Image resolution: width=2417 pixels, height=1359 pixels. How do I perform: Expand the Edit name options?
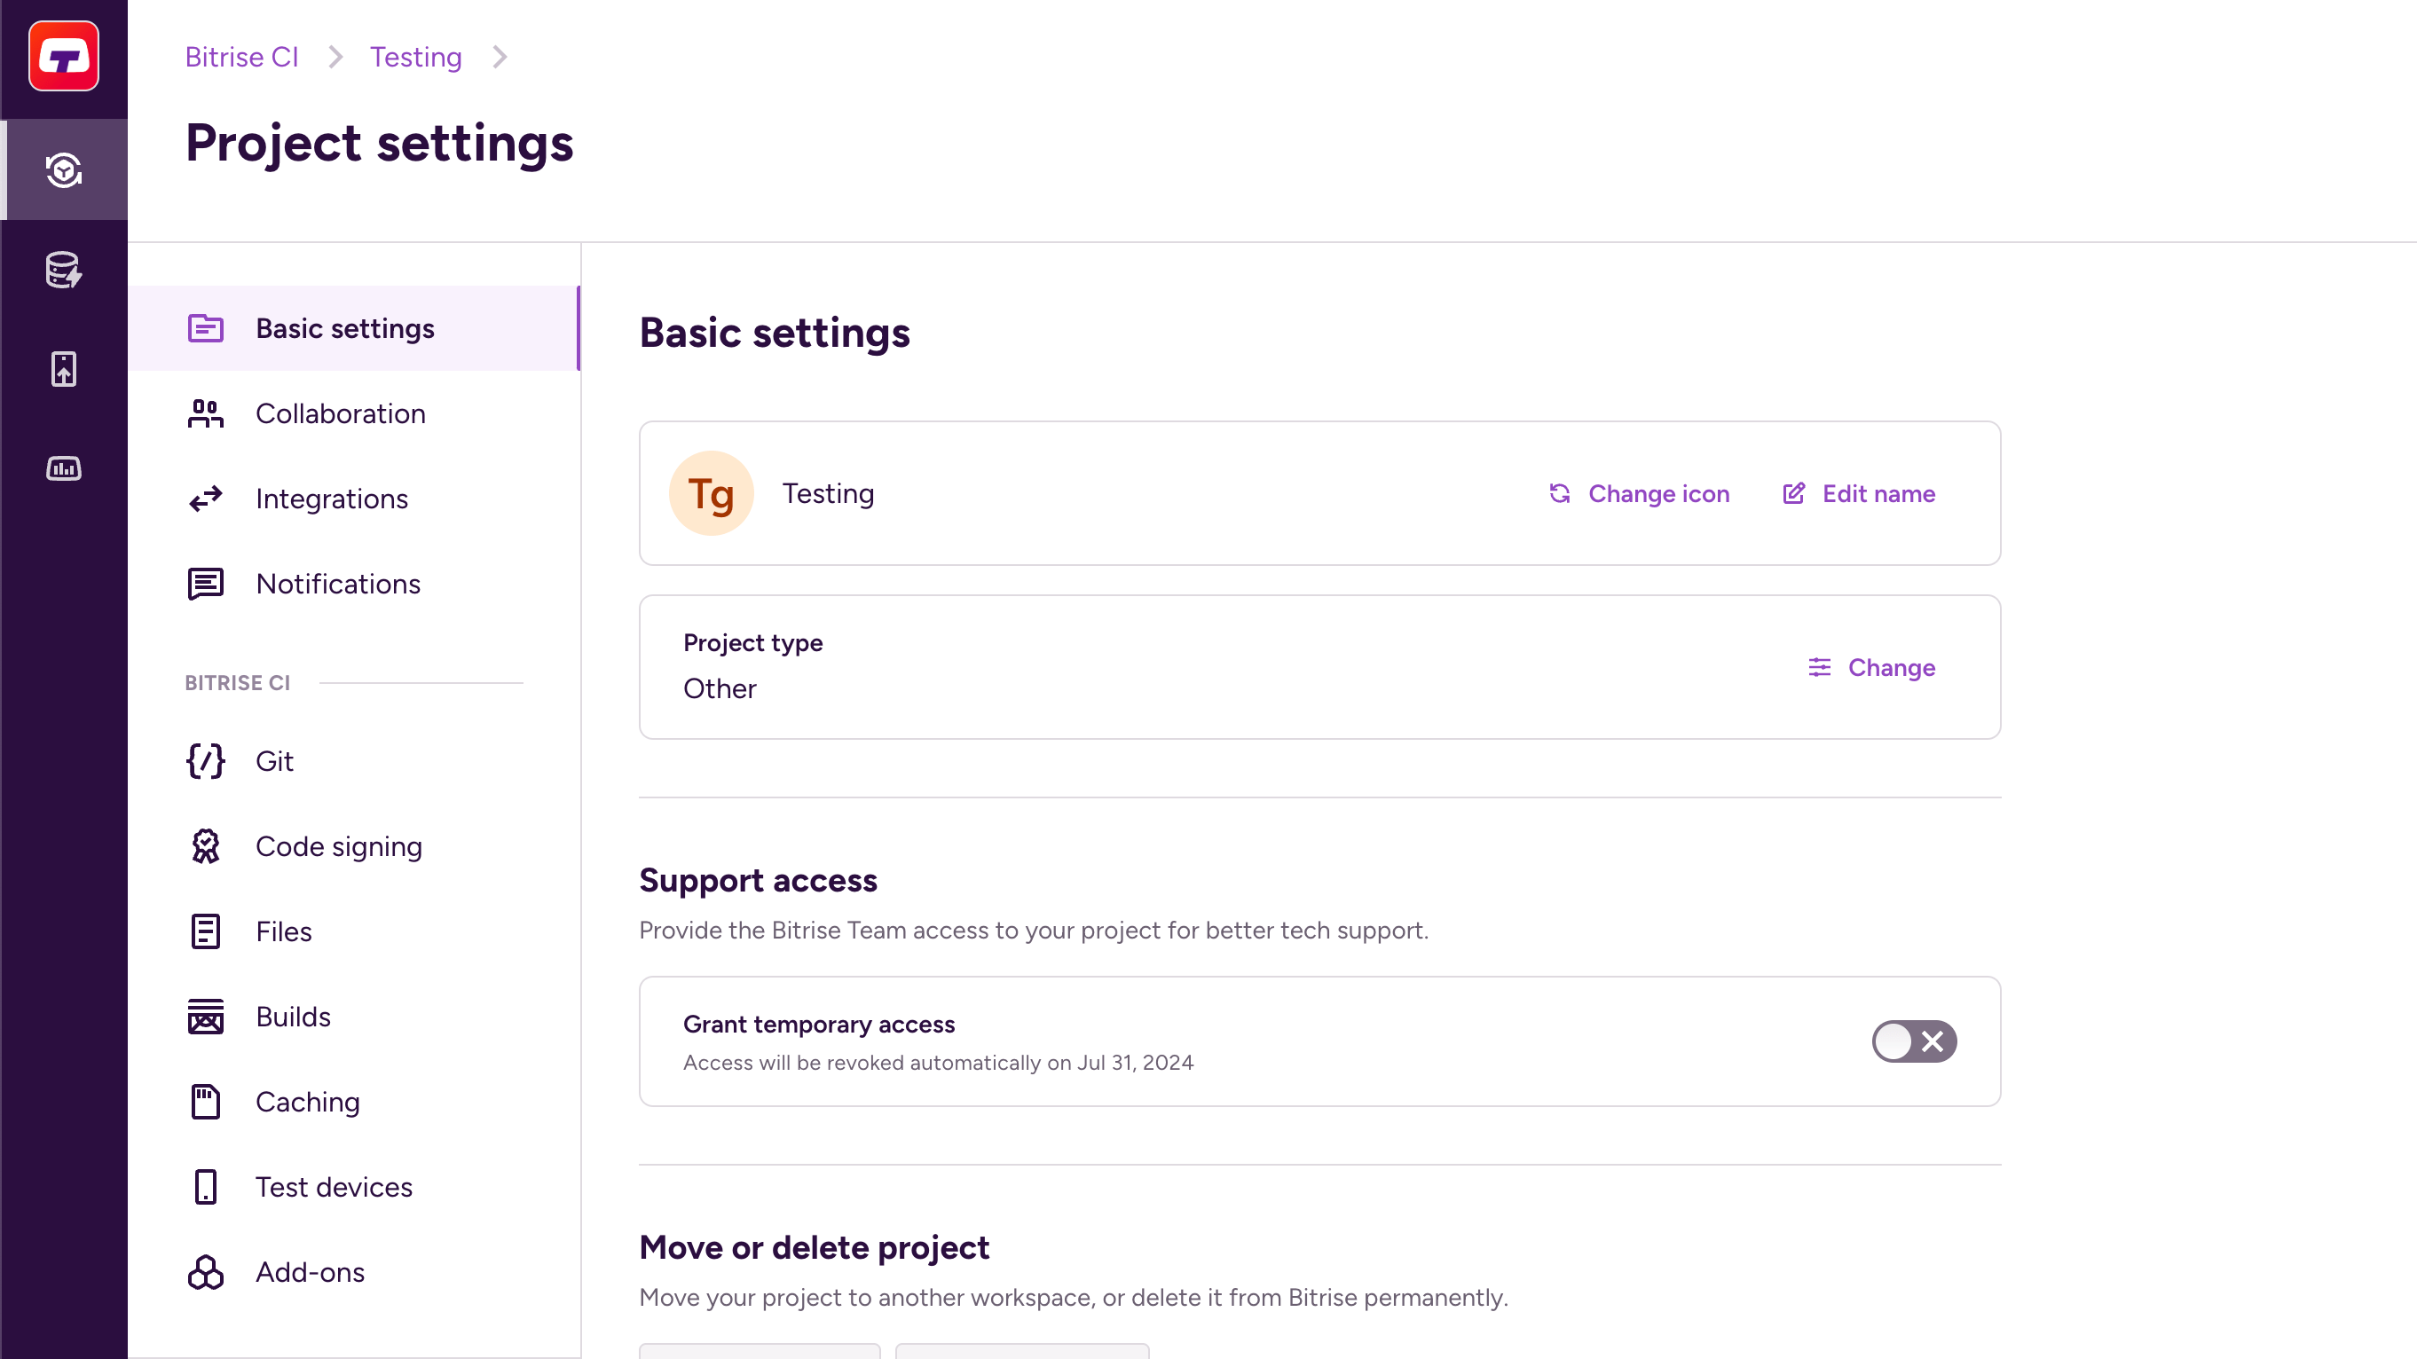[1859, 493]
